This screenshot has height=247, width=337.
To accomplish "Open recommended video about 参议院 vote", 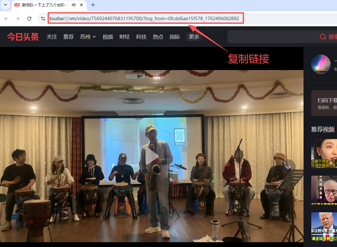I will [x=324, y=227].
